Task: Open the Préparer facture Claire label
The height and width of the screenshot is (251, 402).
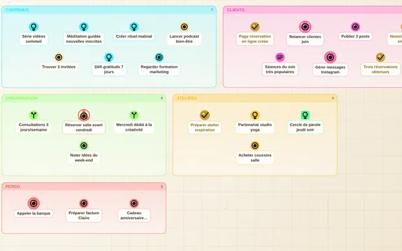Action: pos(84,215)
